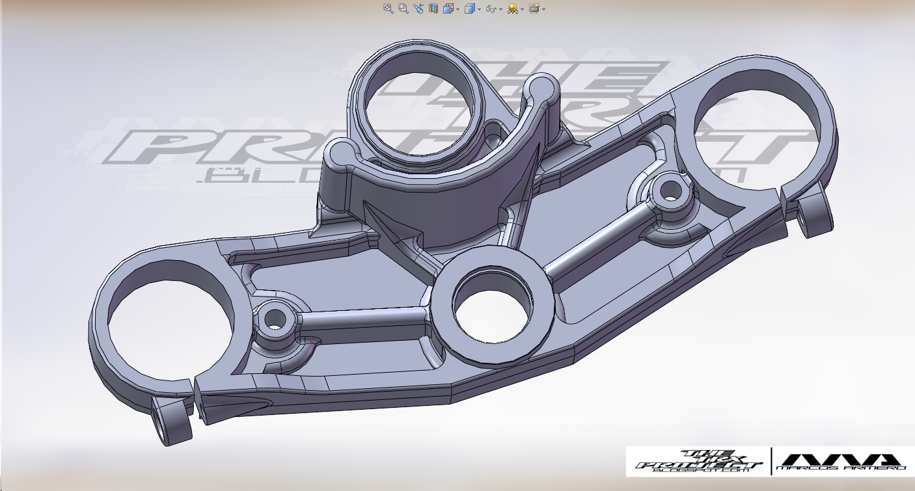The image size is (915, 491).
Task: Click the Display Style shaded cube icon
Action: 470,8
